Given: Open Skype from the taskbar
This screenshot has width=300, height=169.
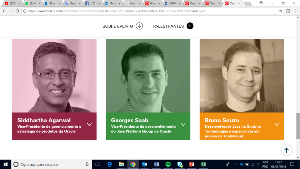Looking at the screenshot, I should click(x=180, y=164).
